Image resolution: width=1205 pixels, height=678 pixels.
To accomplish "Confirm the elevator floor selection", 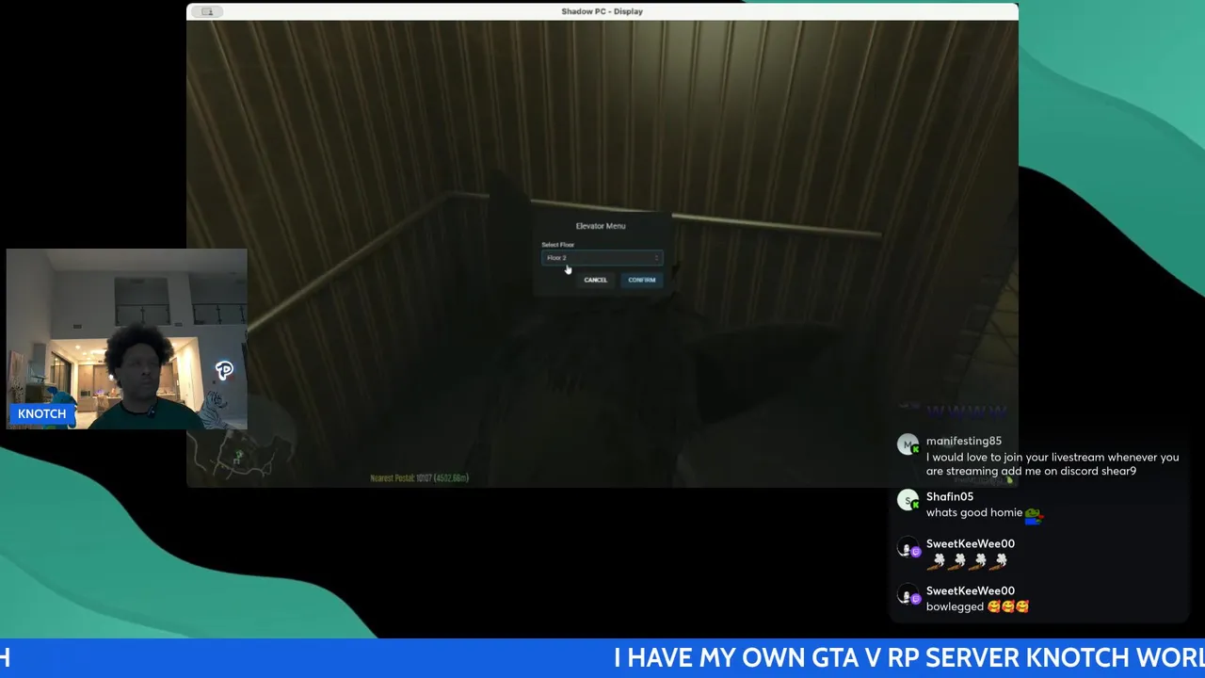I will [642, 280].
